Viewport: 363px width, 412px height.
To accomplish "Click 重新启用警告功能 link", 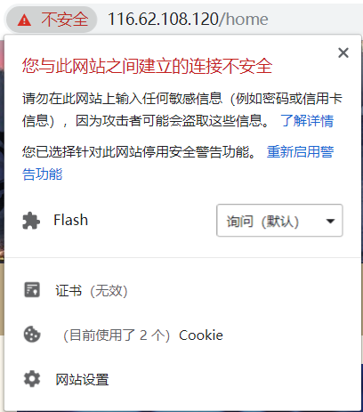I will tap(300, 152).
